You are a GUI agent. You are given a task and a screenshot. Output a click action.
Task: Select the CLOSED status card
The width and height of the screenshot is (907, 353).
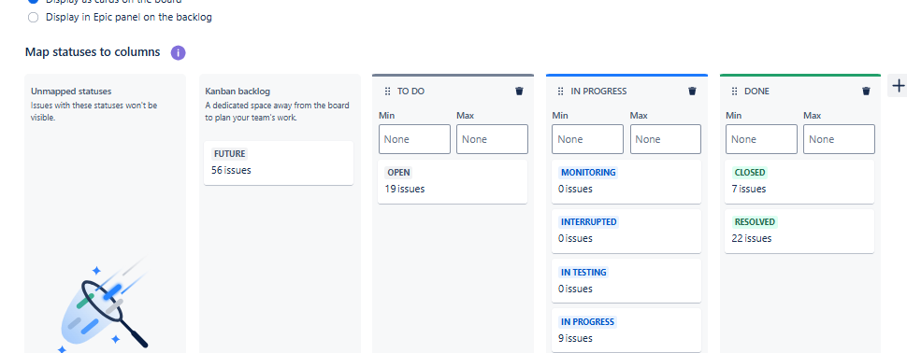coord(799,181)
